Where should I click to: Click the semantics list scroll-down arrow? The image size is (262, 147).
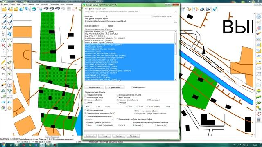[x=176, y=80]
